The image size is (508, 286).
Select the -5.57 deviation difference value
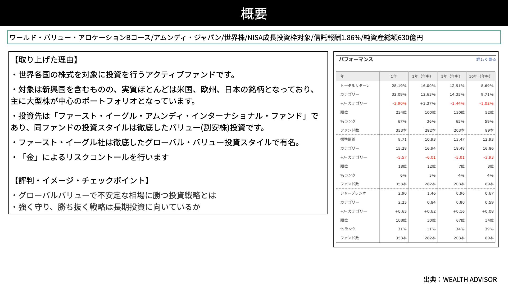click(401, 157)
